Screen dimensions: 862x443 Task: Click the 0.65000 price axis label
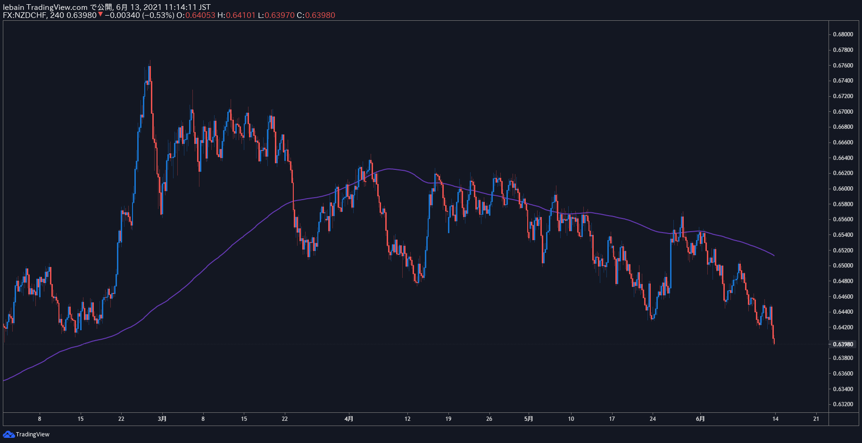[x=843, y=265]
